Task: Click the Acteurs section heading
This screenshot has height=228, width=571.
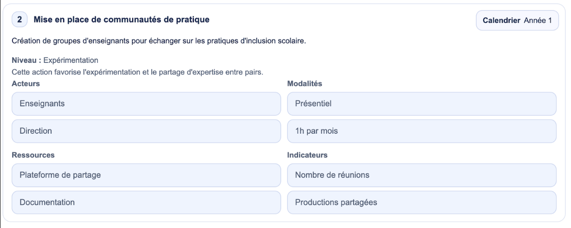Action: tap(26, 83)
